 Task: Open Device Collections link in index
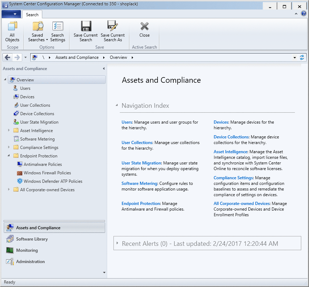231,137
